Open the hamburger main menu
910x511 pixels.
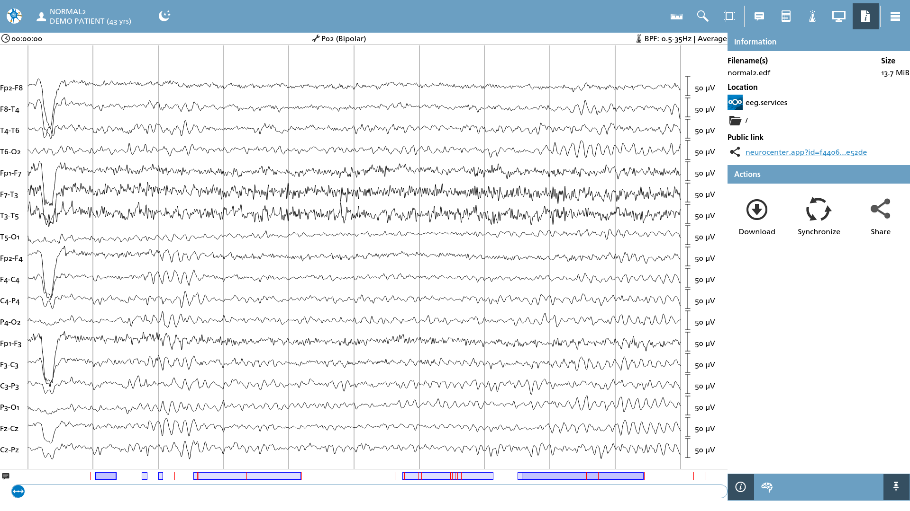895,17
